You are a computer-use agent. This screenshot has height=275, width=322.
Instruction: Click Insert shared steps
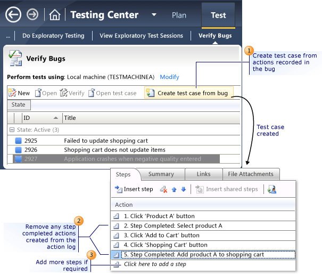tap(227, 189)
